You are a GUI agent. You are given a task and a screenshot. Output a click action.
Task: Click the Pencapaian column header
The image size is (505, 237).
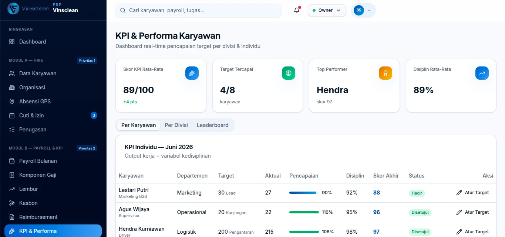304,176
